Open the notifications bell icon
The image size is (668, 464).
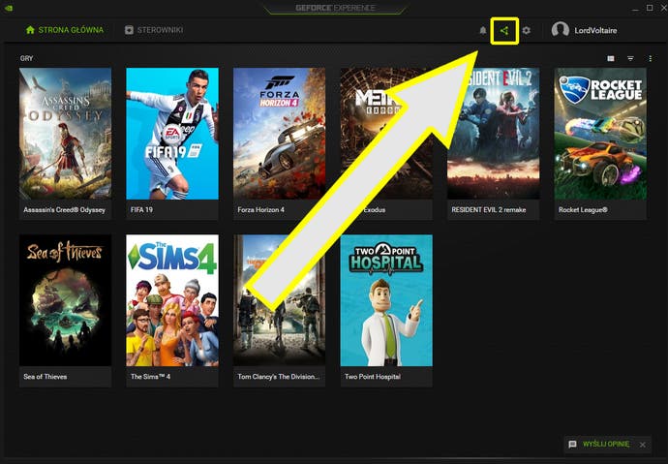point(483,30)
